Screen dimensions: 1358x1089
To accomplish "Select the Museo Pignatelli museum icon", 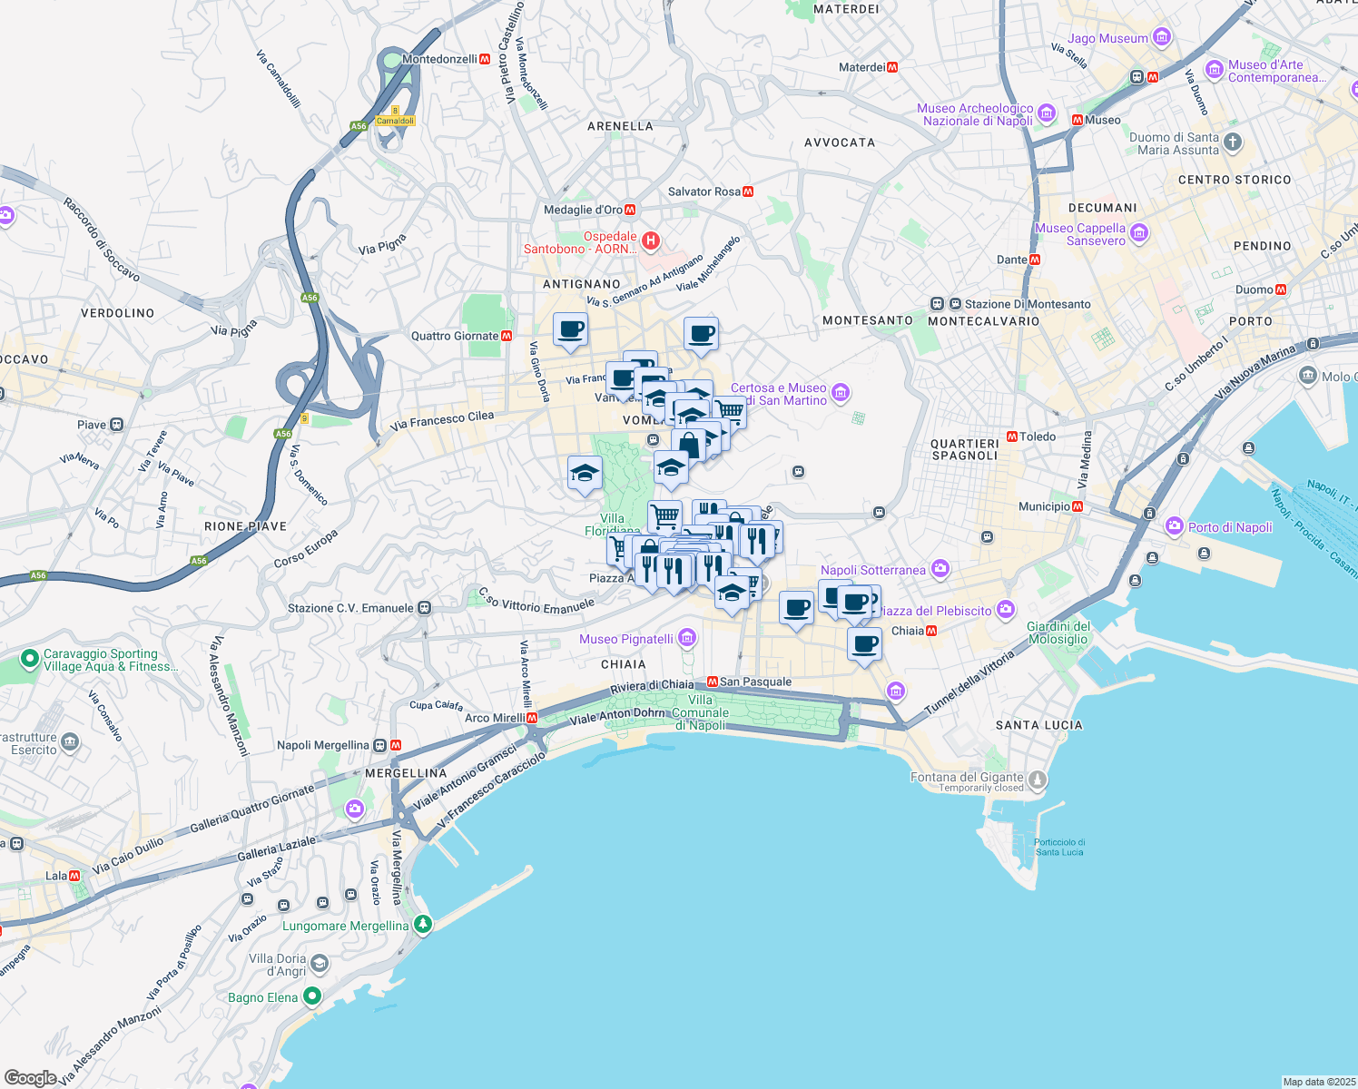I will pyautogui.click(x=687, y=639).
